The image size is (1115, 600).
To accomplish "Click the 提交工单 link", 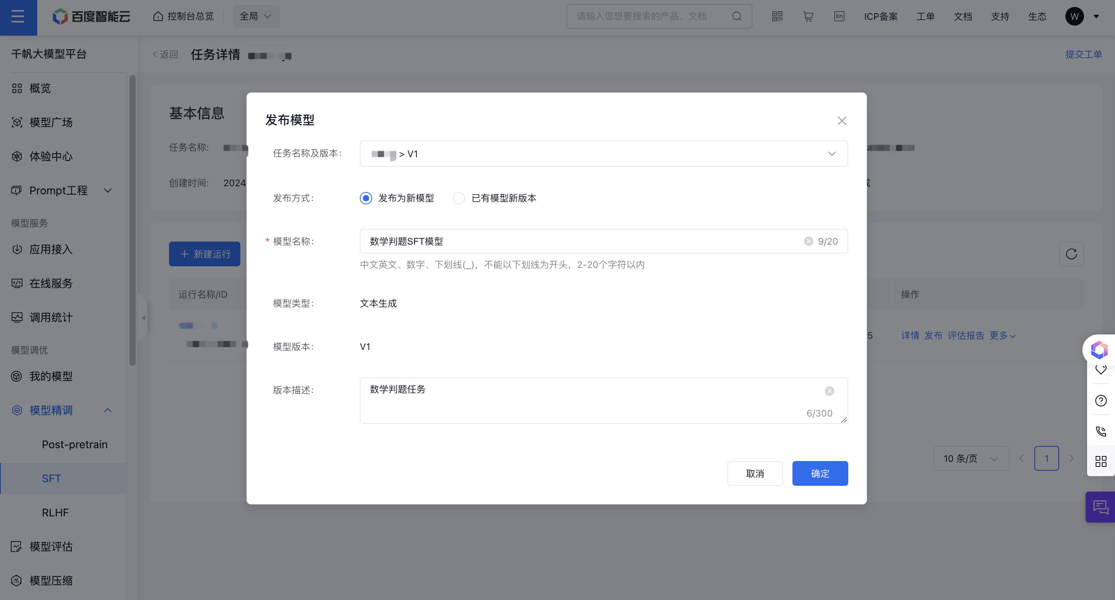I will tap(1083, 54).
